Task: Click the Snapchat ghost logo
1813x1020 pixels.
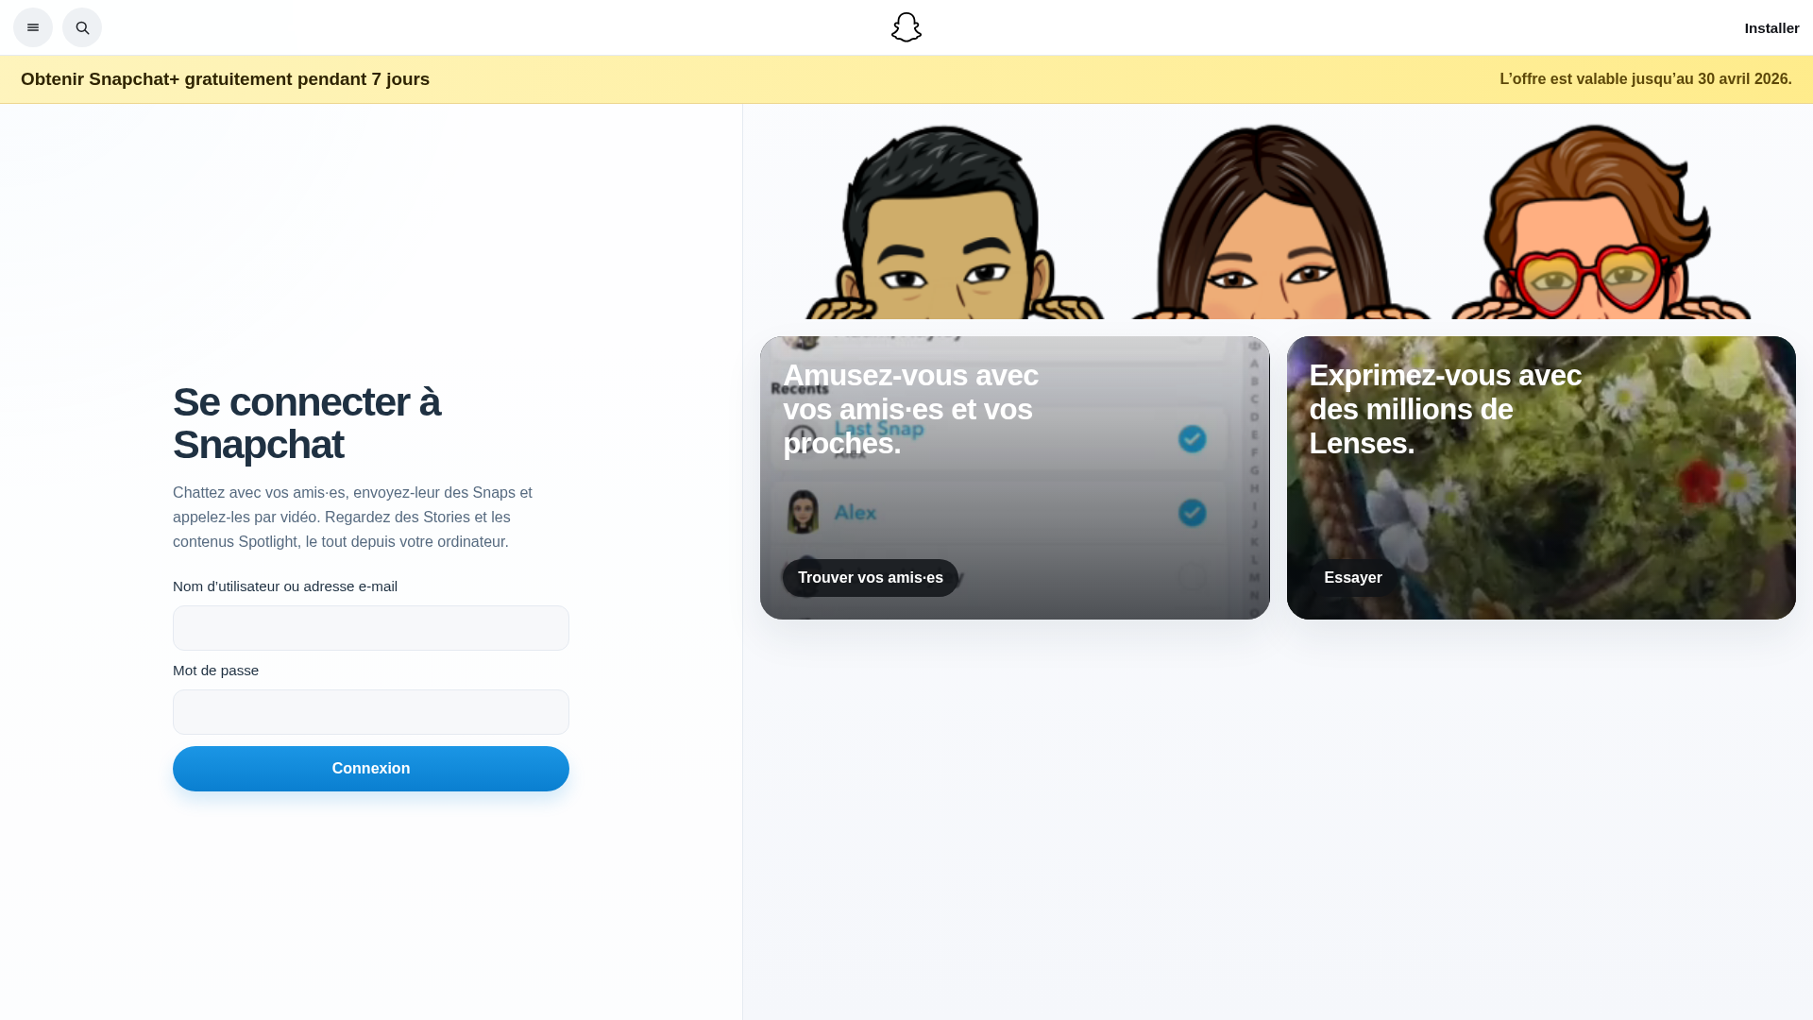Action: tap(906, 27)
